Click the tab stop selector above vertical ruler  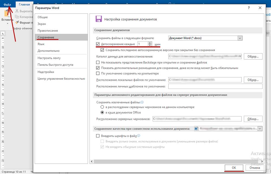click(x=3, y=34)
